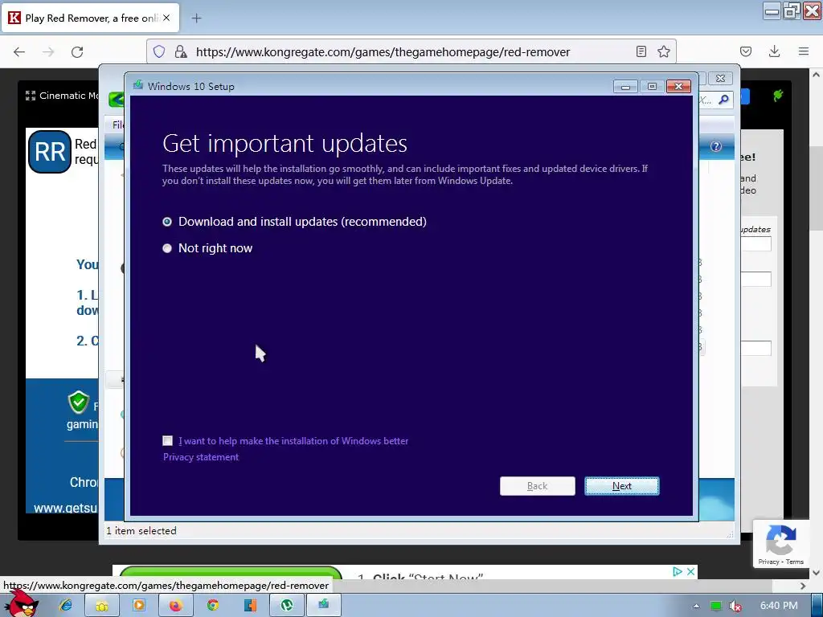
Task: Select the Play Red Remover tab
Action: 90,18
